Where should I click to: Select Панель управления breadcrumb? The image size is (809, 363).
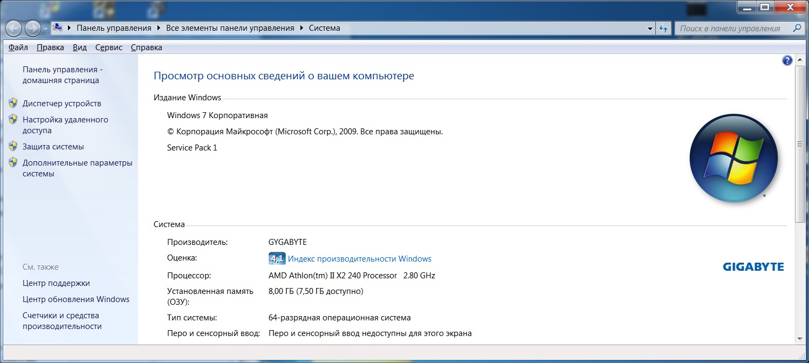(x=114, y=28)
